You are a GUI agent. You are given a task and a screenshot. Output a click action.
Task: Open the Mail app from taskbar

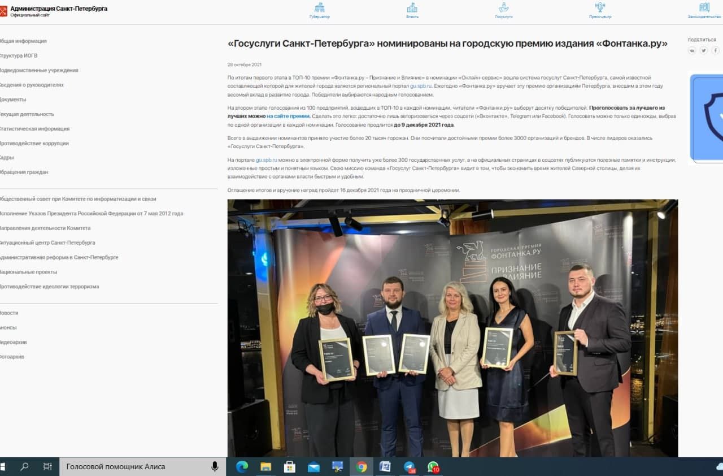pyautogui.click(x=313, y=466)
